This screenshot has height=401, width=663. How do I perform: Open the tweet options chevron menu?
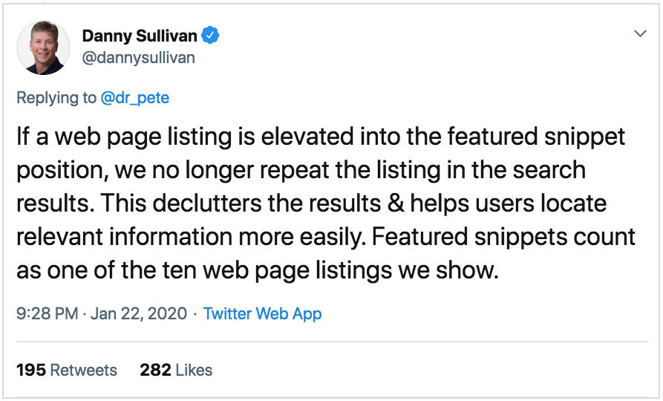tap(639, 34)
